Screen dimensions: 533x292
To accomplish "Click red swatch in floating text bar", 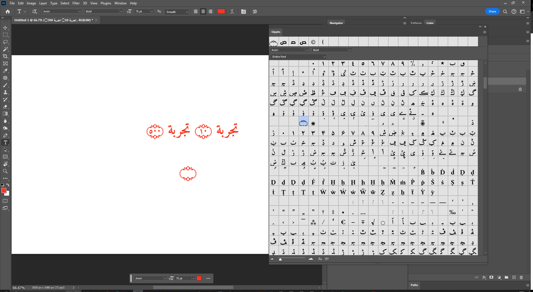I will click(x=199, y=279).
